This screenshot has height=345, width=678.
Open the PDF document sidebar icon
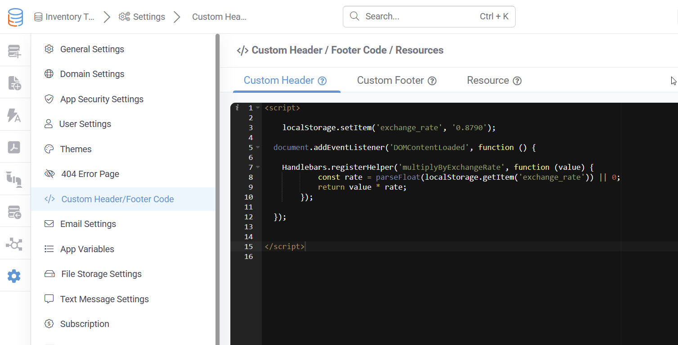14,147
